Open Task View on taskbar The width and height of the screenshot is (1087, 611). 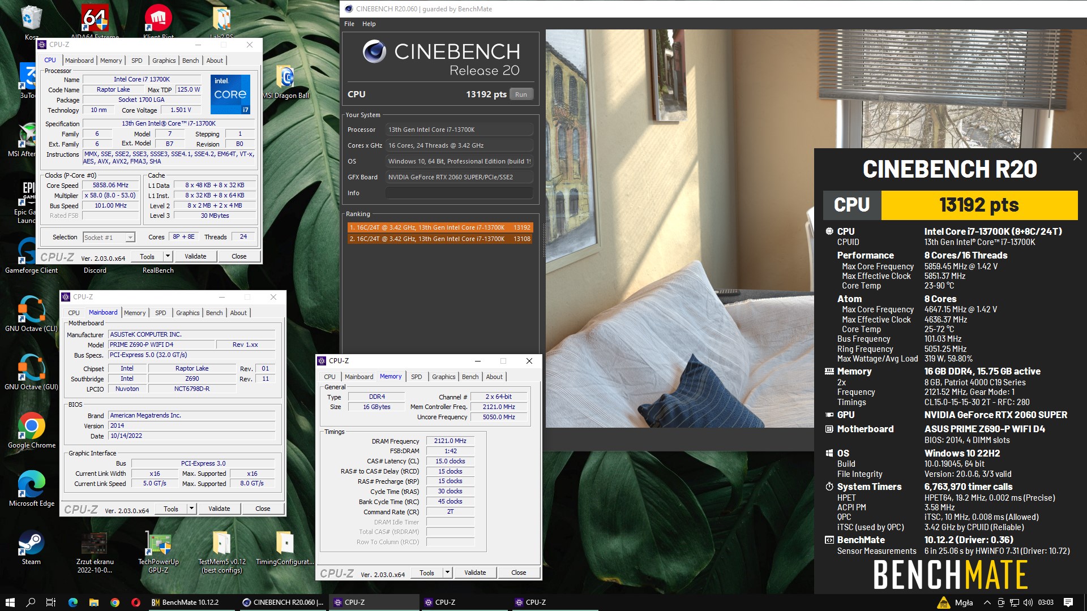[x=50, y=603]
